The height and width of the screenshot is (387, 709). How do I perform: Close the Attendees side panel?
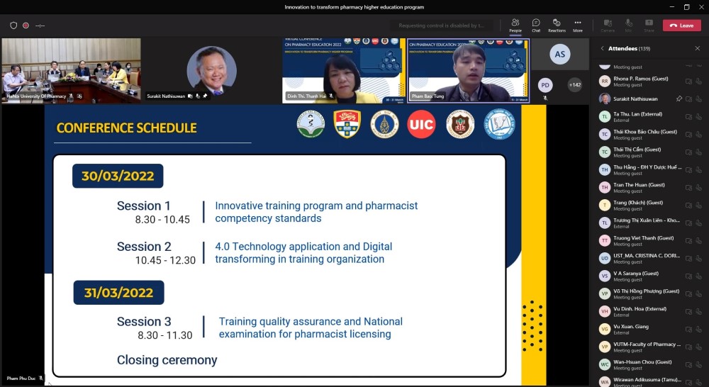[x=697, y=49]
